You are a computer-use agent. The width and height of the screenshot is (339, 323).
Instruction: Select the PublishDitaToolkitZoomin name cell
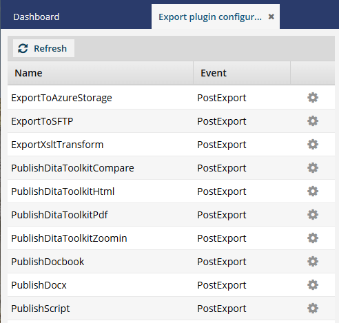(x=101, y=238)
